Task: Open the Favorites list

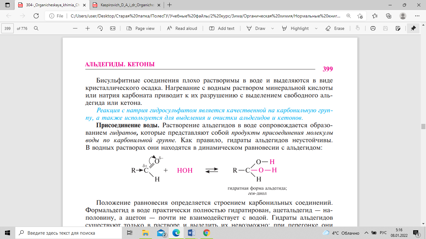Action: tap(375, 16)
